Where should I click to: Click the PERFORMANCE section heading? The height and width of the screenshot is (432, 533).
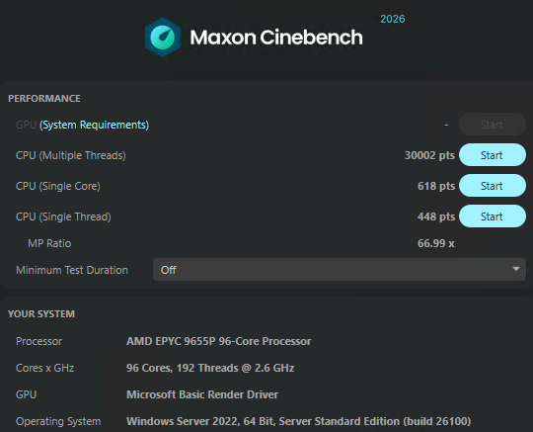[x=44, y=99]
